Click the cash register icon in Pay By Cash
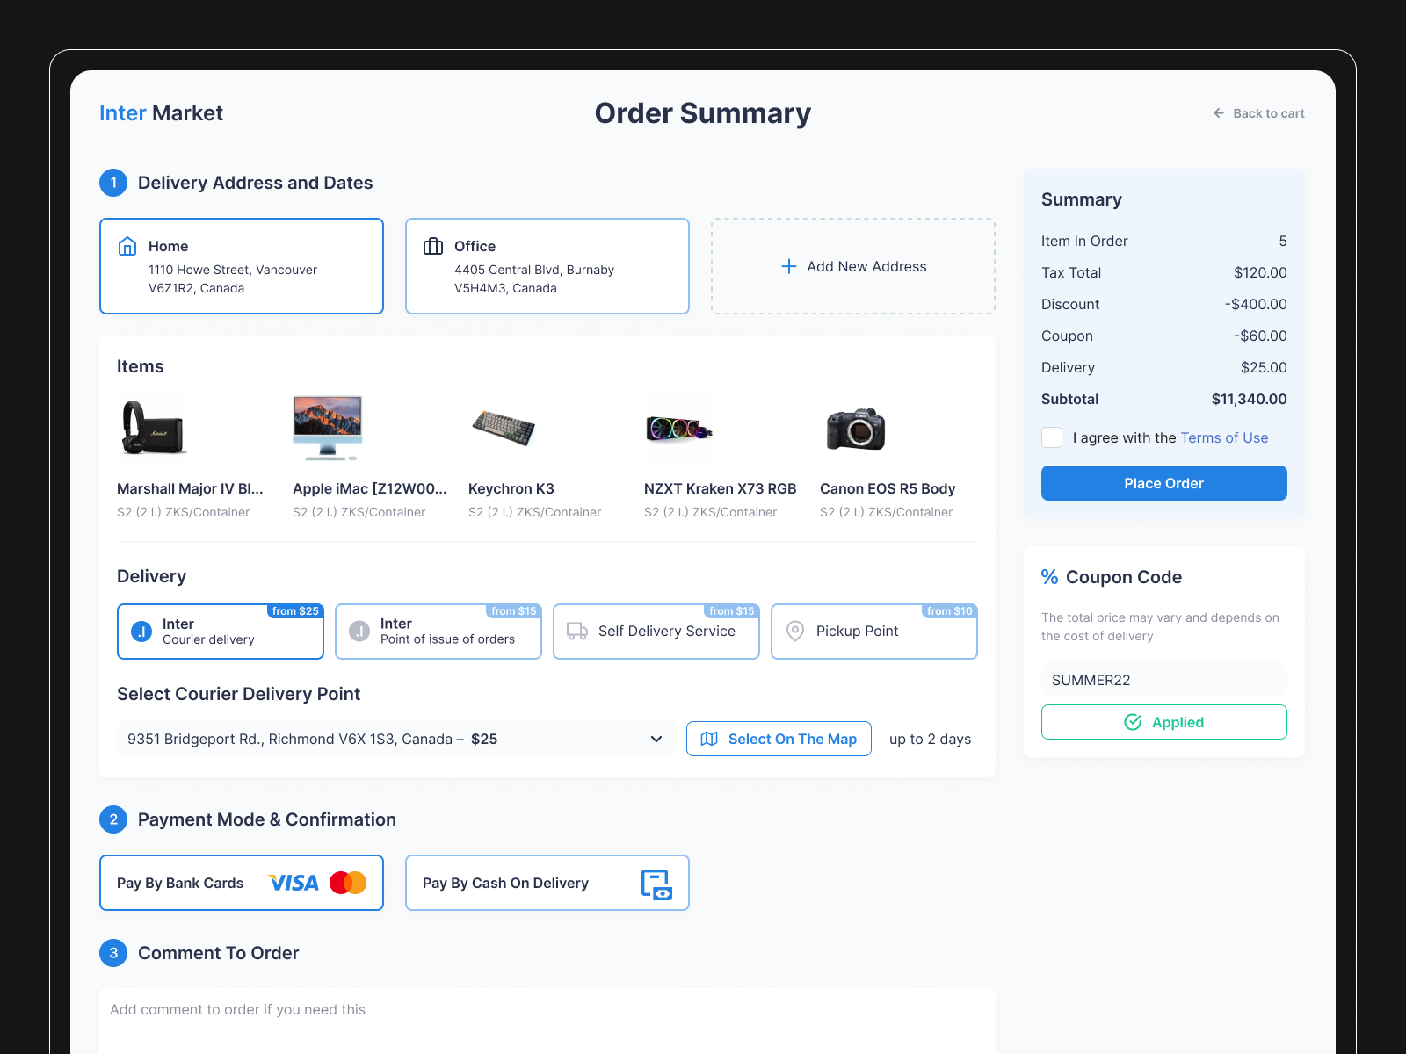The width and height of the screenshot is (1406, 1054). 658,883
